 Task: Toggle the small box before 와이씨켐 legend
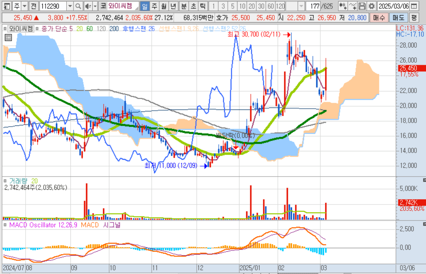(x=5, y=28)
